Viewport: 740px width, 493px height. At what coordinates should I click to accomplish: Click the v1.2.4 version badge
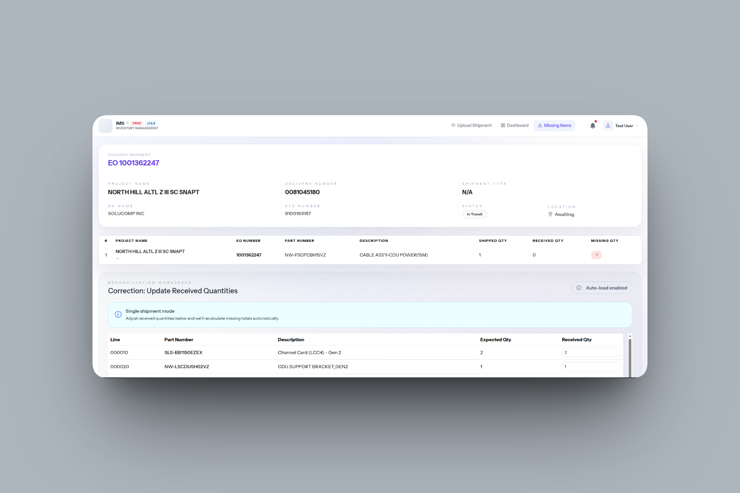tap(151, 123)
